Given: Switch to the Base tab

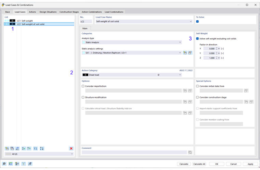Looking at the screenshot, I should [8, 12].
